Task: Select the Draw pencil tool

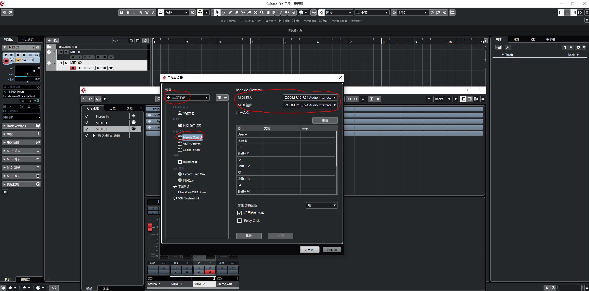Action: tap(230, 12)
